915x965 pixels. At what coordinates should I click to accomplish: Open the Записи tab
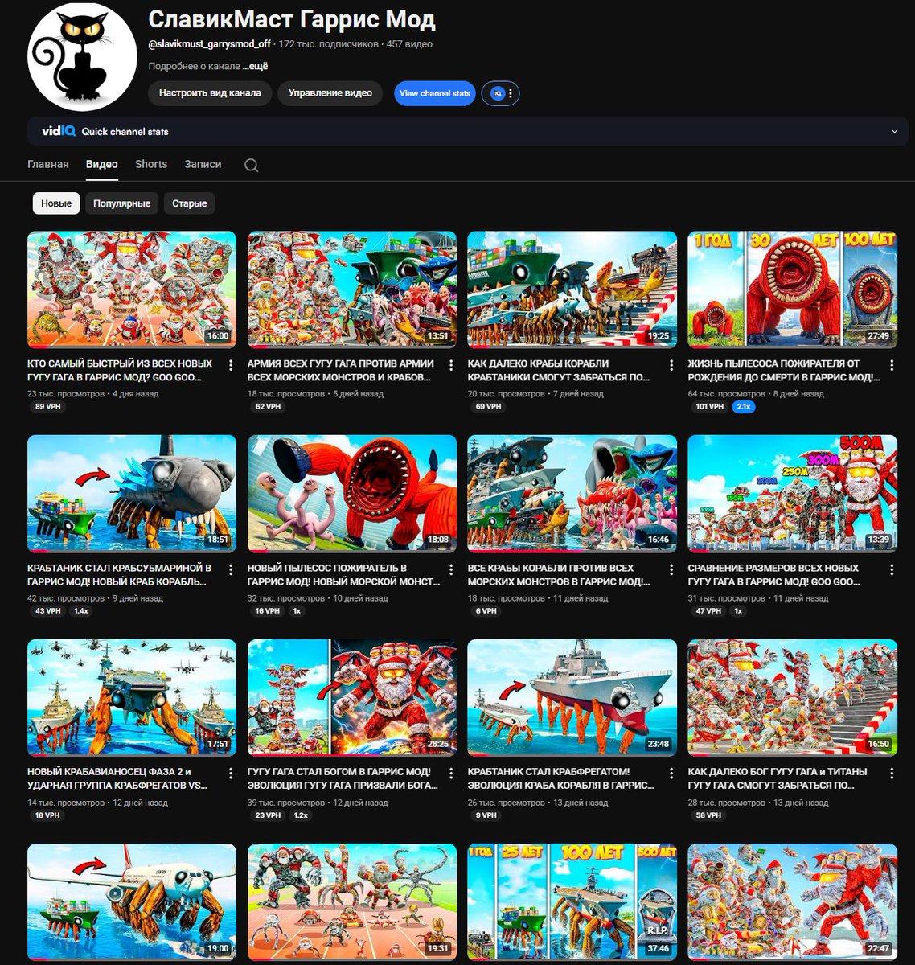(203, 164)
